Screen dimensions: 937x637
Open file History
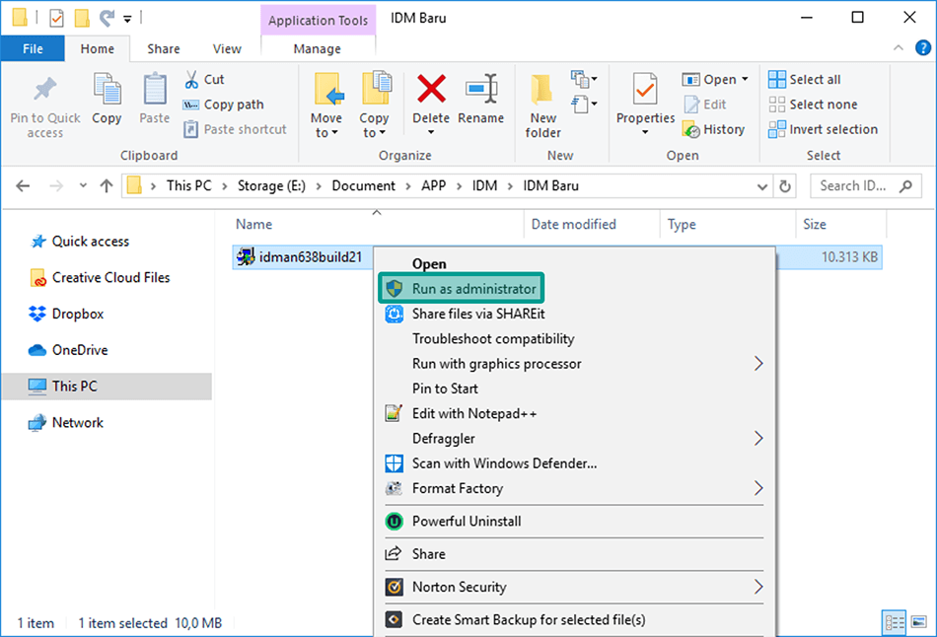713,130
